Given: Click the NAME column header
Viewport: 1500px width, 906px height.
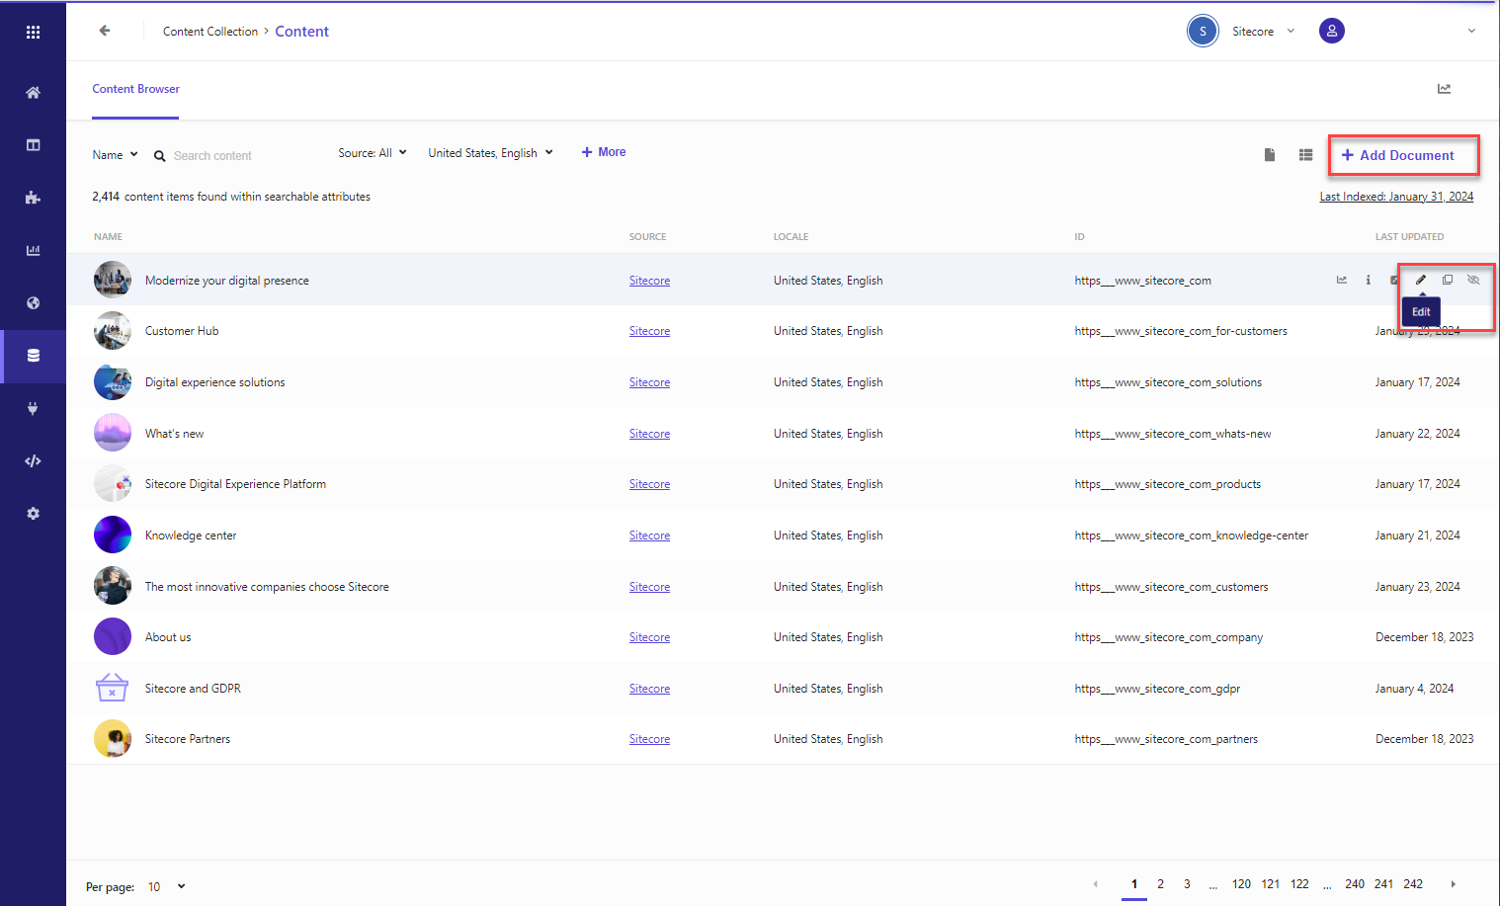Looking at the screenshot, I should (x=108, y=237).
